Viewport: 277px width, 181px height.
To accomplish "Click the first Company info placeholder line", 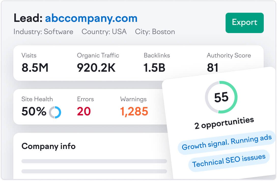I will (94, 161).
